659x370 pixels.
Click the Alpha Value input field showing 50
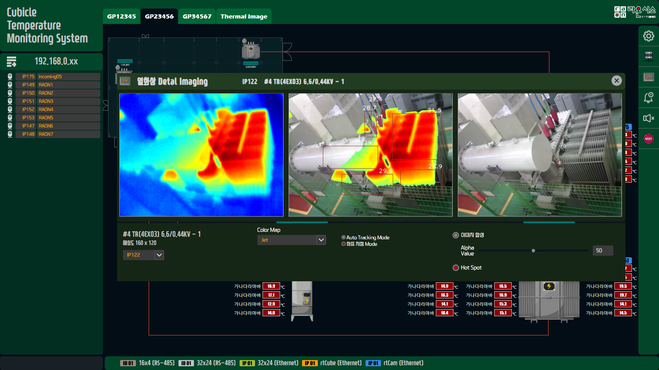(602, 250)
